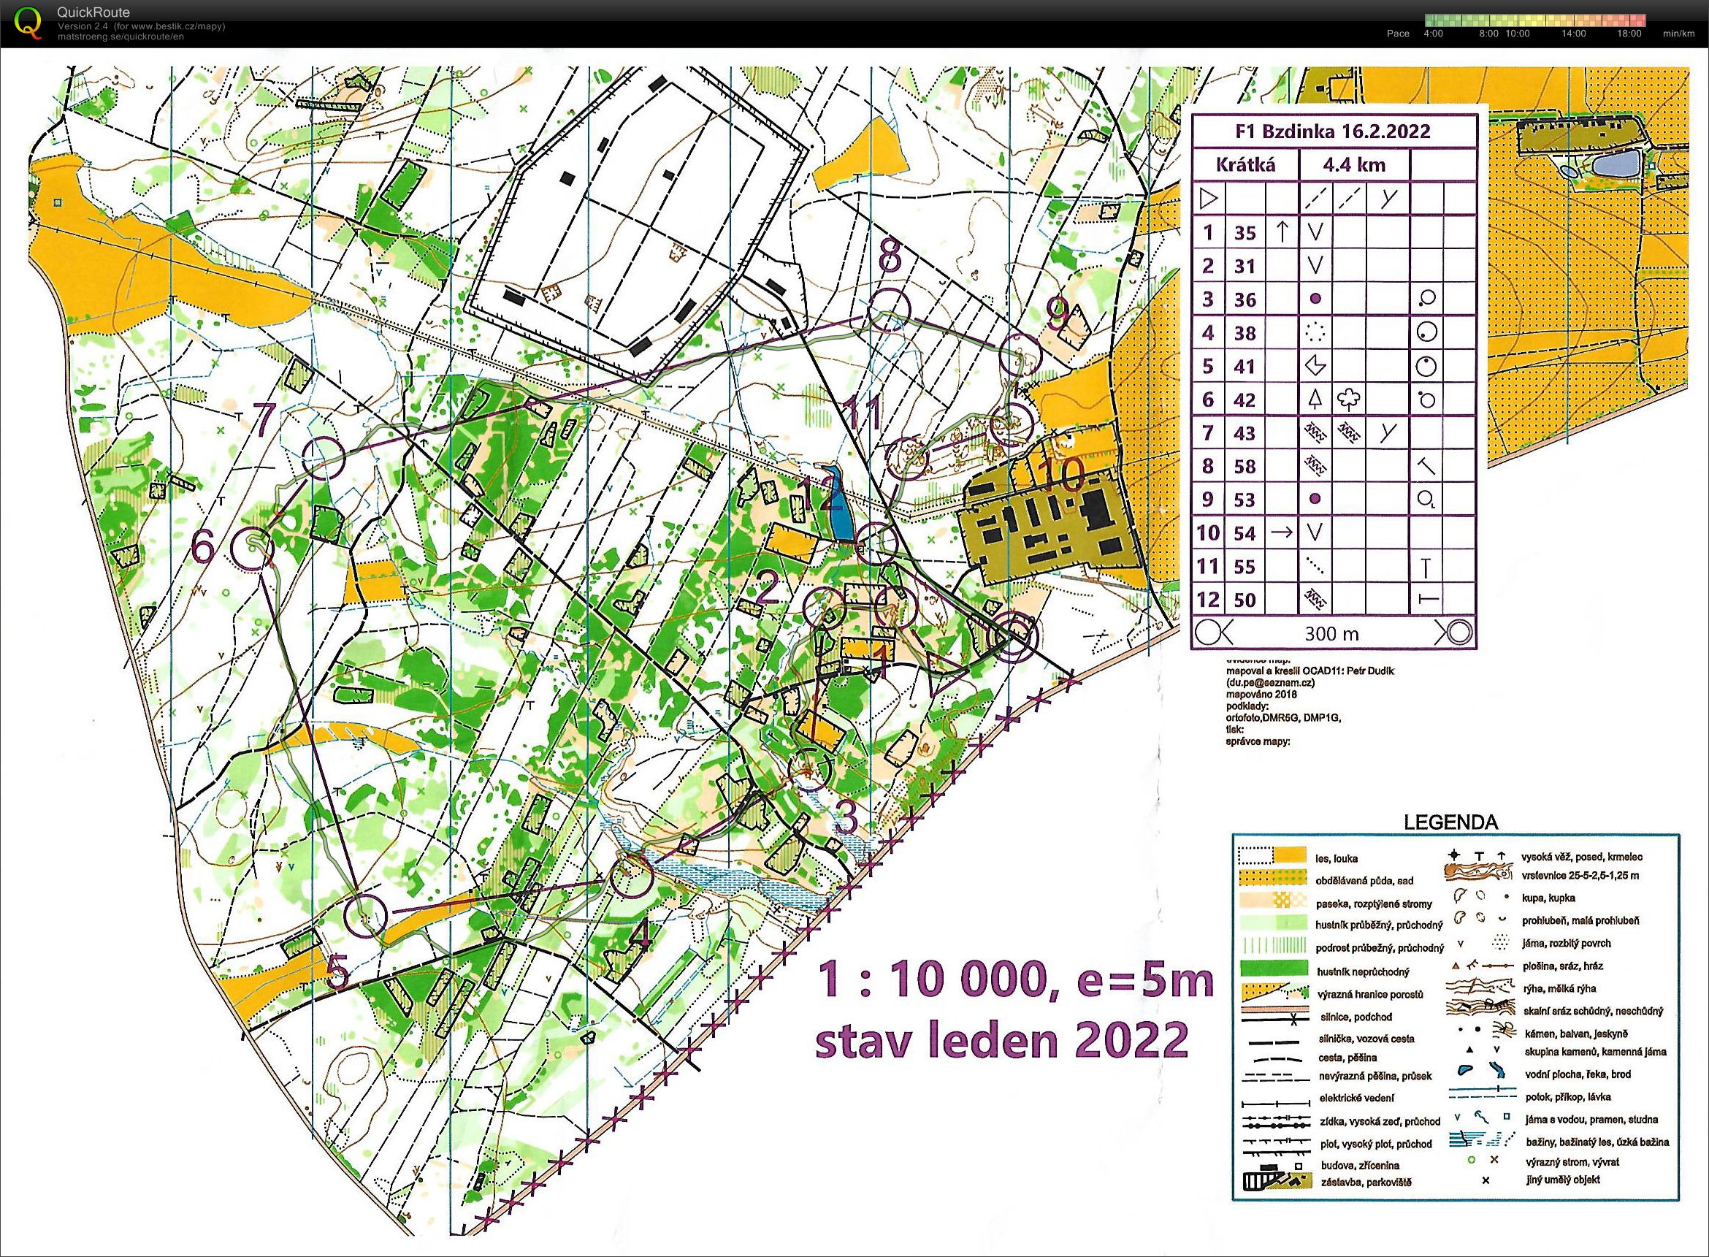This screenshot has height=1257, width=1709.
Task: Click the dotted line symbol in row 55
Action: (x=1315, y=566)
